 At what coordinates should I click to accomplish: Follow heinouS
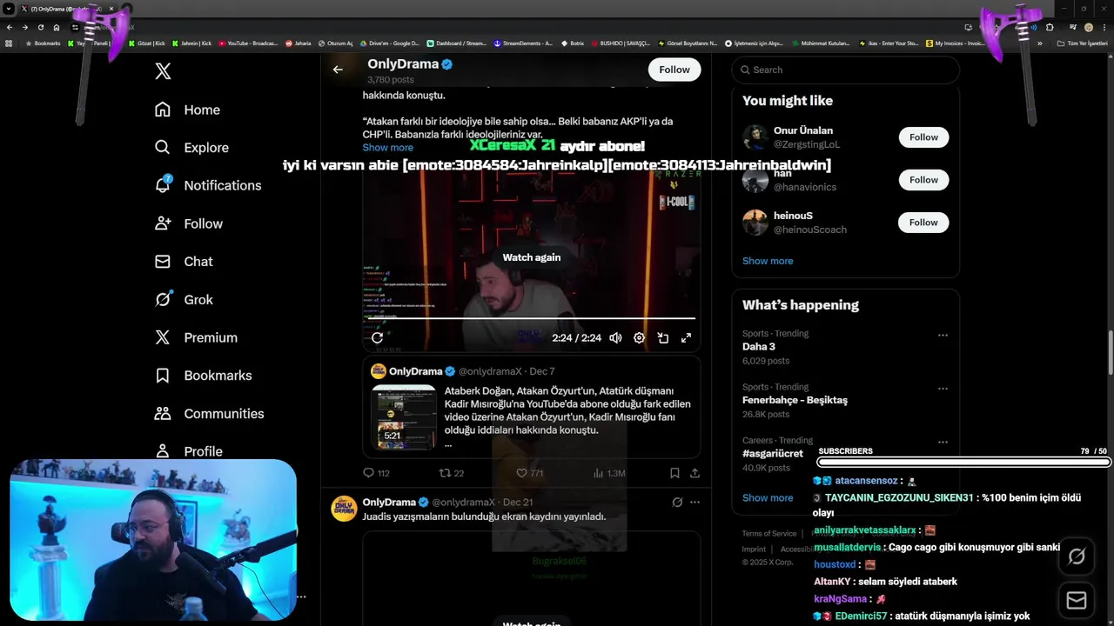pyautogui.click(x=923, y=223)
